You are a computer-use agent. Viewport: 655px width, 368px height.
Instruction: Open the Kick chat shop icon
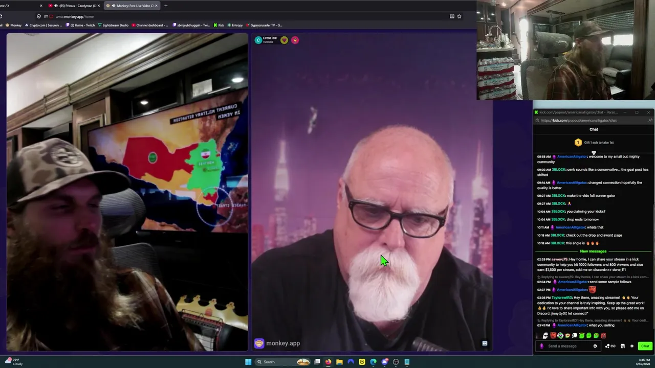tap(622, 346)
